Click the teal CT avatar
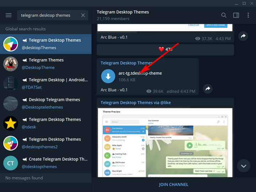Image resolution: width=256 pixels, height=192 pixels. (x=11, y=163)
